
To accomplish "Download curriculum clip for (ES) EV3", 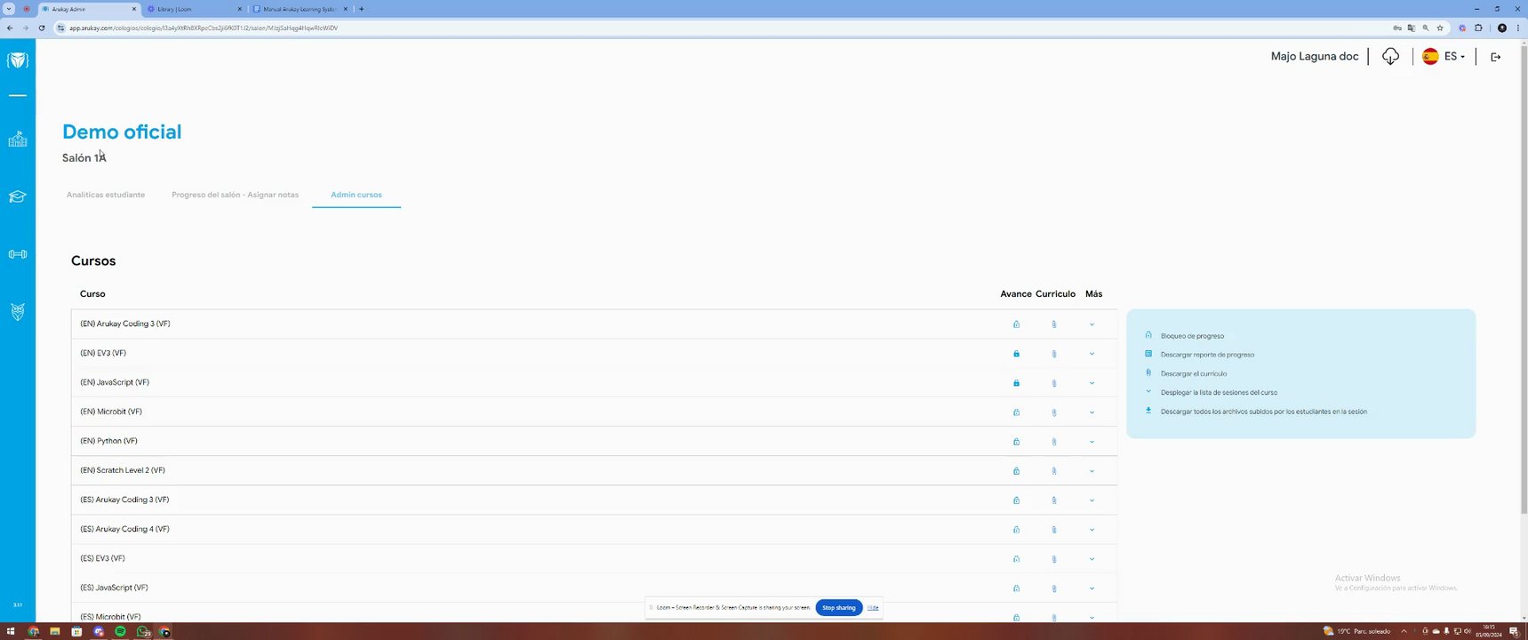I will click(x=1054, y=559).
